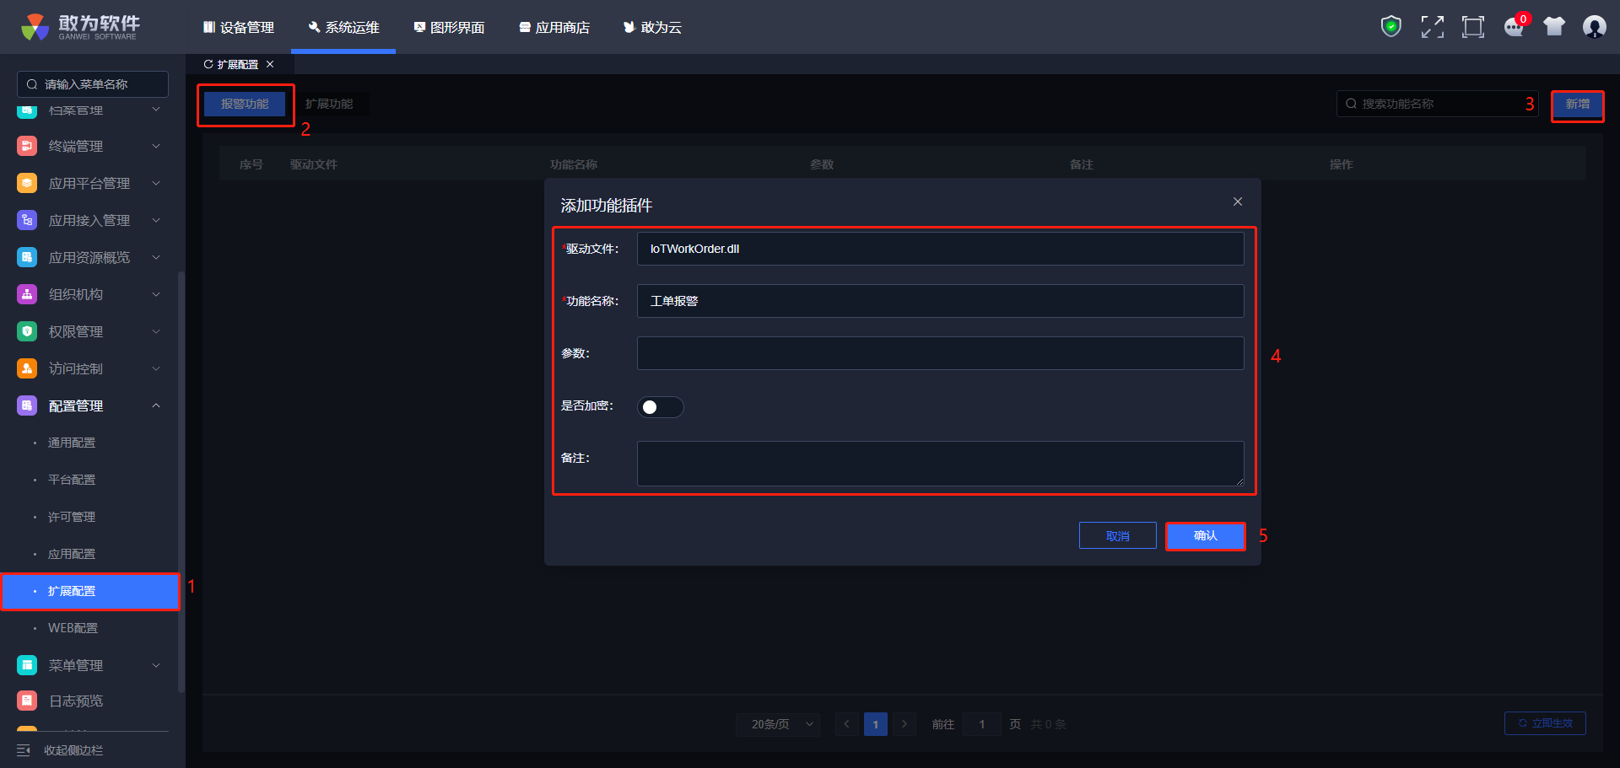This screenshot has height=768, width=1620.
Task: Click the 功能名称 input field
Action: [940, 301]
